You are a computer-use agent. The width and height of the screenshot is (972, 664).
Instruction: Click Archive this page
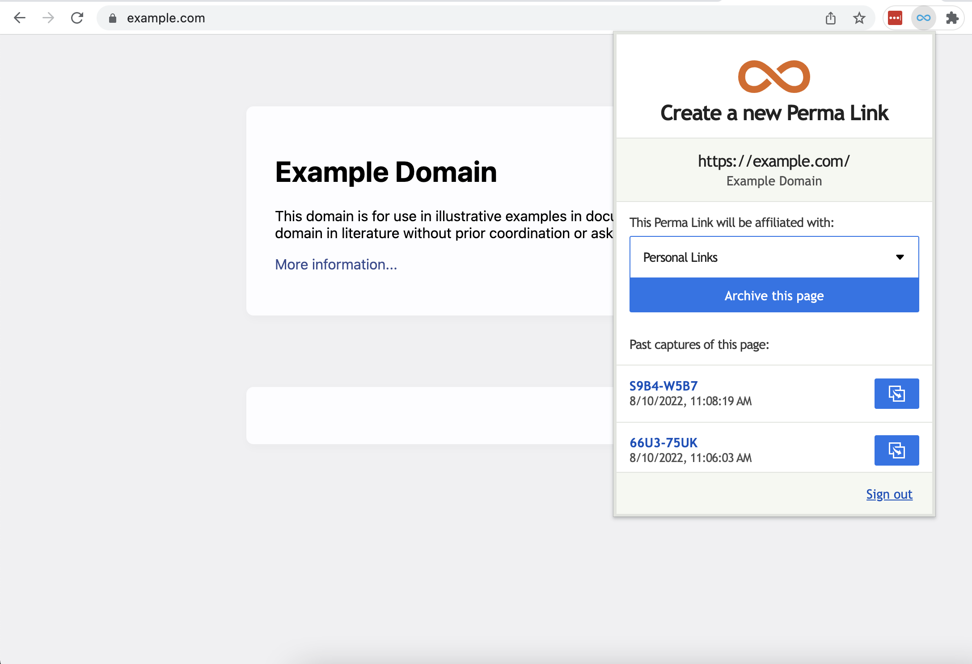click(774, 295)
